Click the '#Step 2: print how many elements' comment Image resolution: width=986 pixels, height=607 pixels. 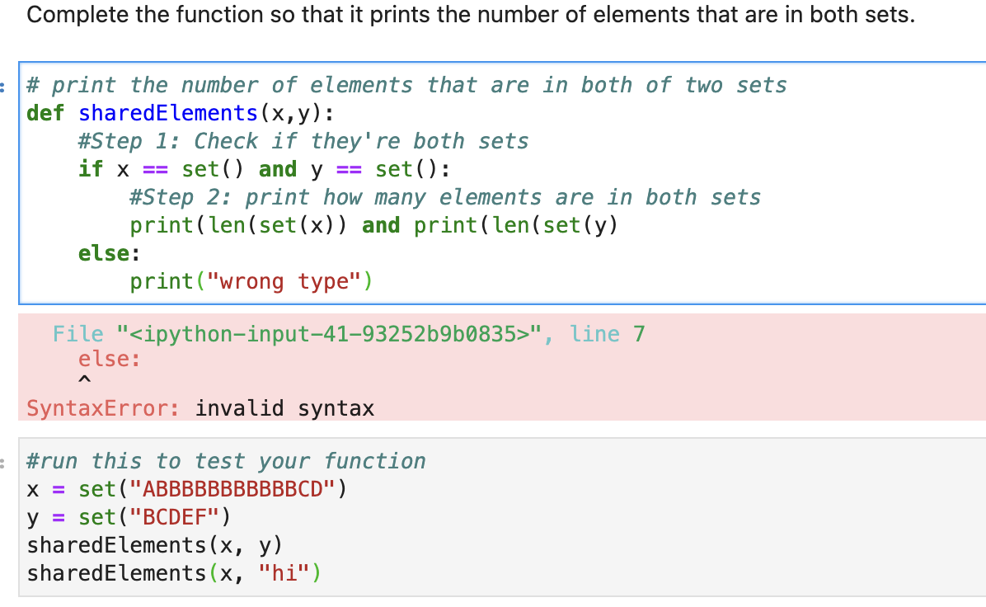click(445, 197)
